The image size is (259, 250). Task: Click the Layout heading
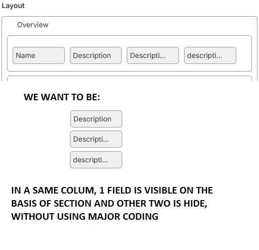[13, 6]
